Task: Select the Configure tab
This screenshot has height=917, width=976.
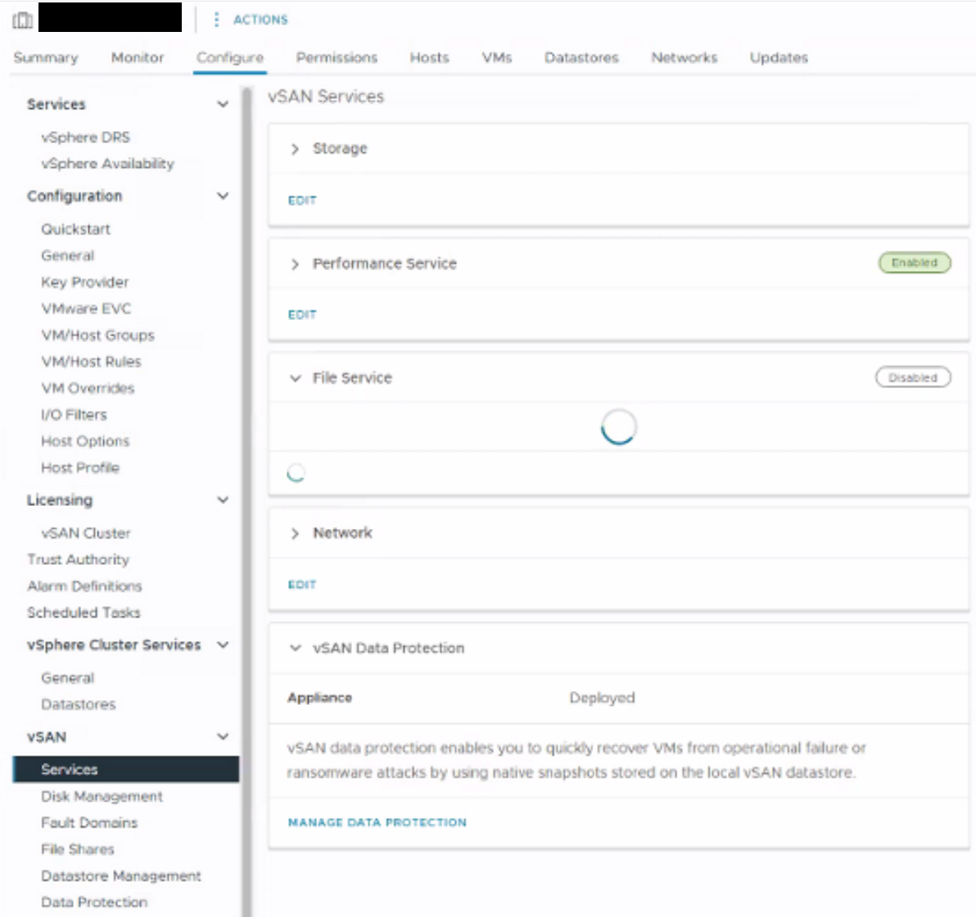Action: point(230,57)
